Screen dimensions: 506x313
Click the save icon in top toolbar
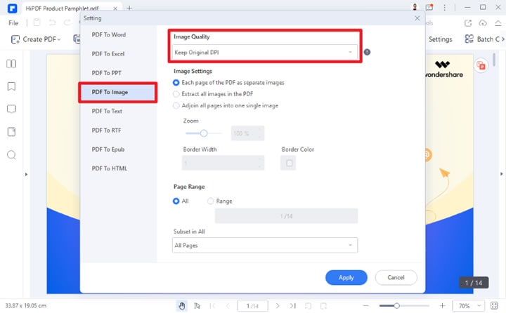(x=37, y=22)
